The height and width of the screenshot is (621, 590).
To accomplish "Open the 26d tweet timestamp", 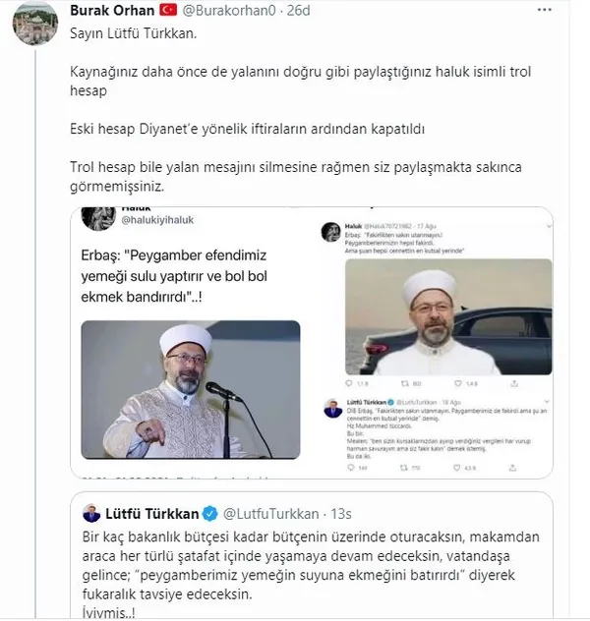I will coord(298,10).
